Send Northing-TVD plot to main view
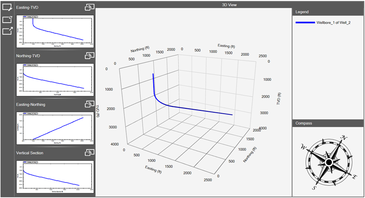 click(x=89, y=56)
